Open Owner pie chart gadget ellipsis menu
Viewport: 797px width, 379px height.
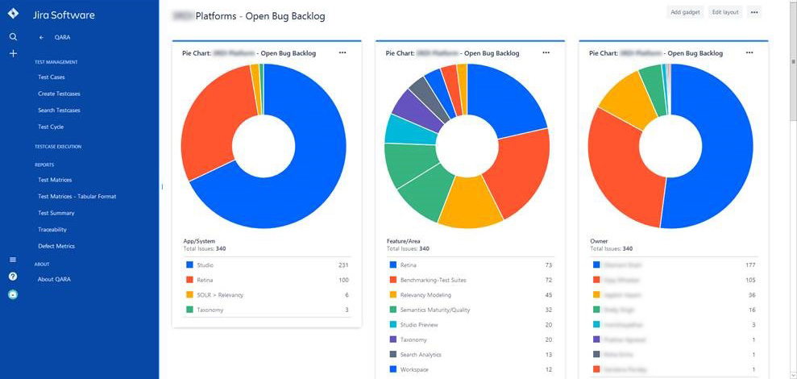click(x=749, y=52)
